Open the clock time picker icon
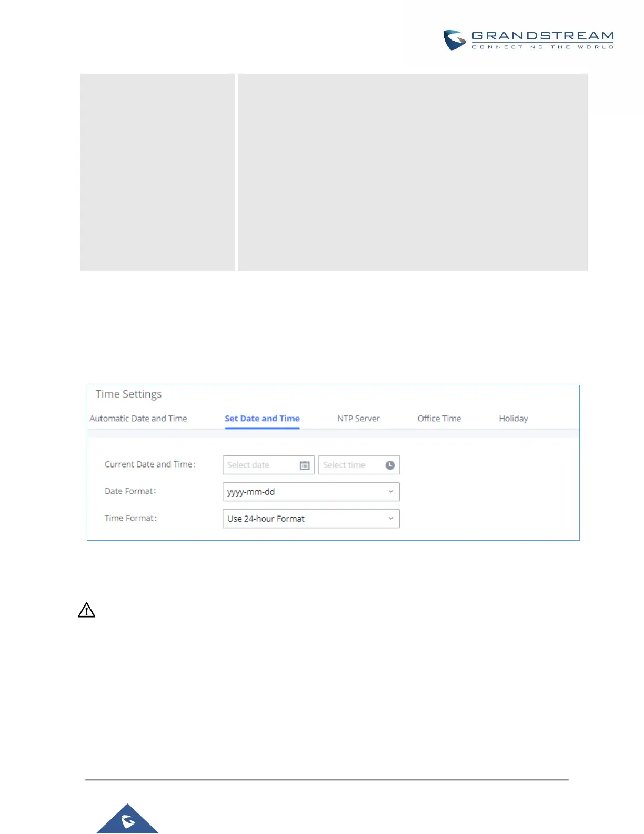 coord(390,465)
